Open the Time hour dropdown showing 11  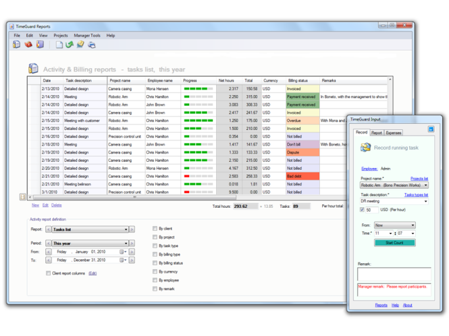coord(384,233)
